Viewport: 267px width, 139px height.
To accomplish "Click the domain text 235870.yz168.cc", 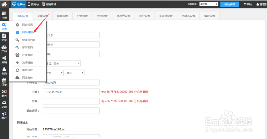I will (54, 129).
